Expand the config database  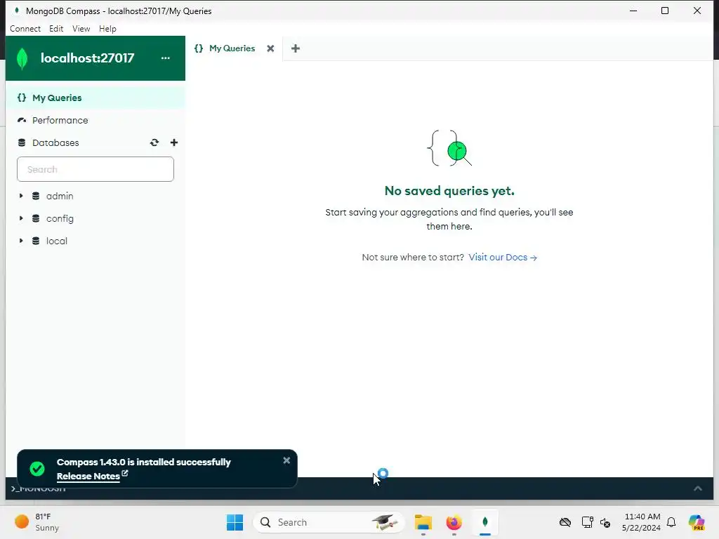21,219
